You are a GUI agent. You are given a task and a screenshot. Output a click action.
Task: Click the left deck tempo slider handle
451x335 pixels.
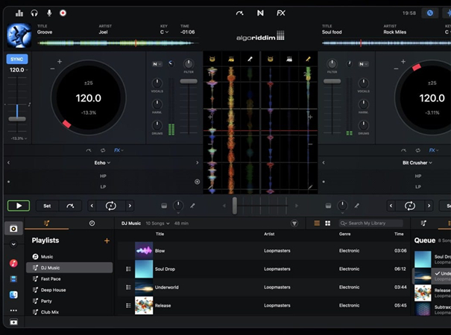pyautogui.click(x=17, y=118)
